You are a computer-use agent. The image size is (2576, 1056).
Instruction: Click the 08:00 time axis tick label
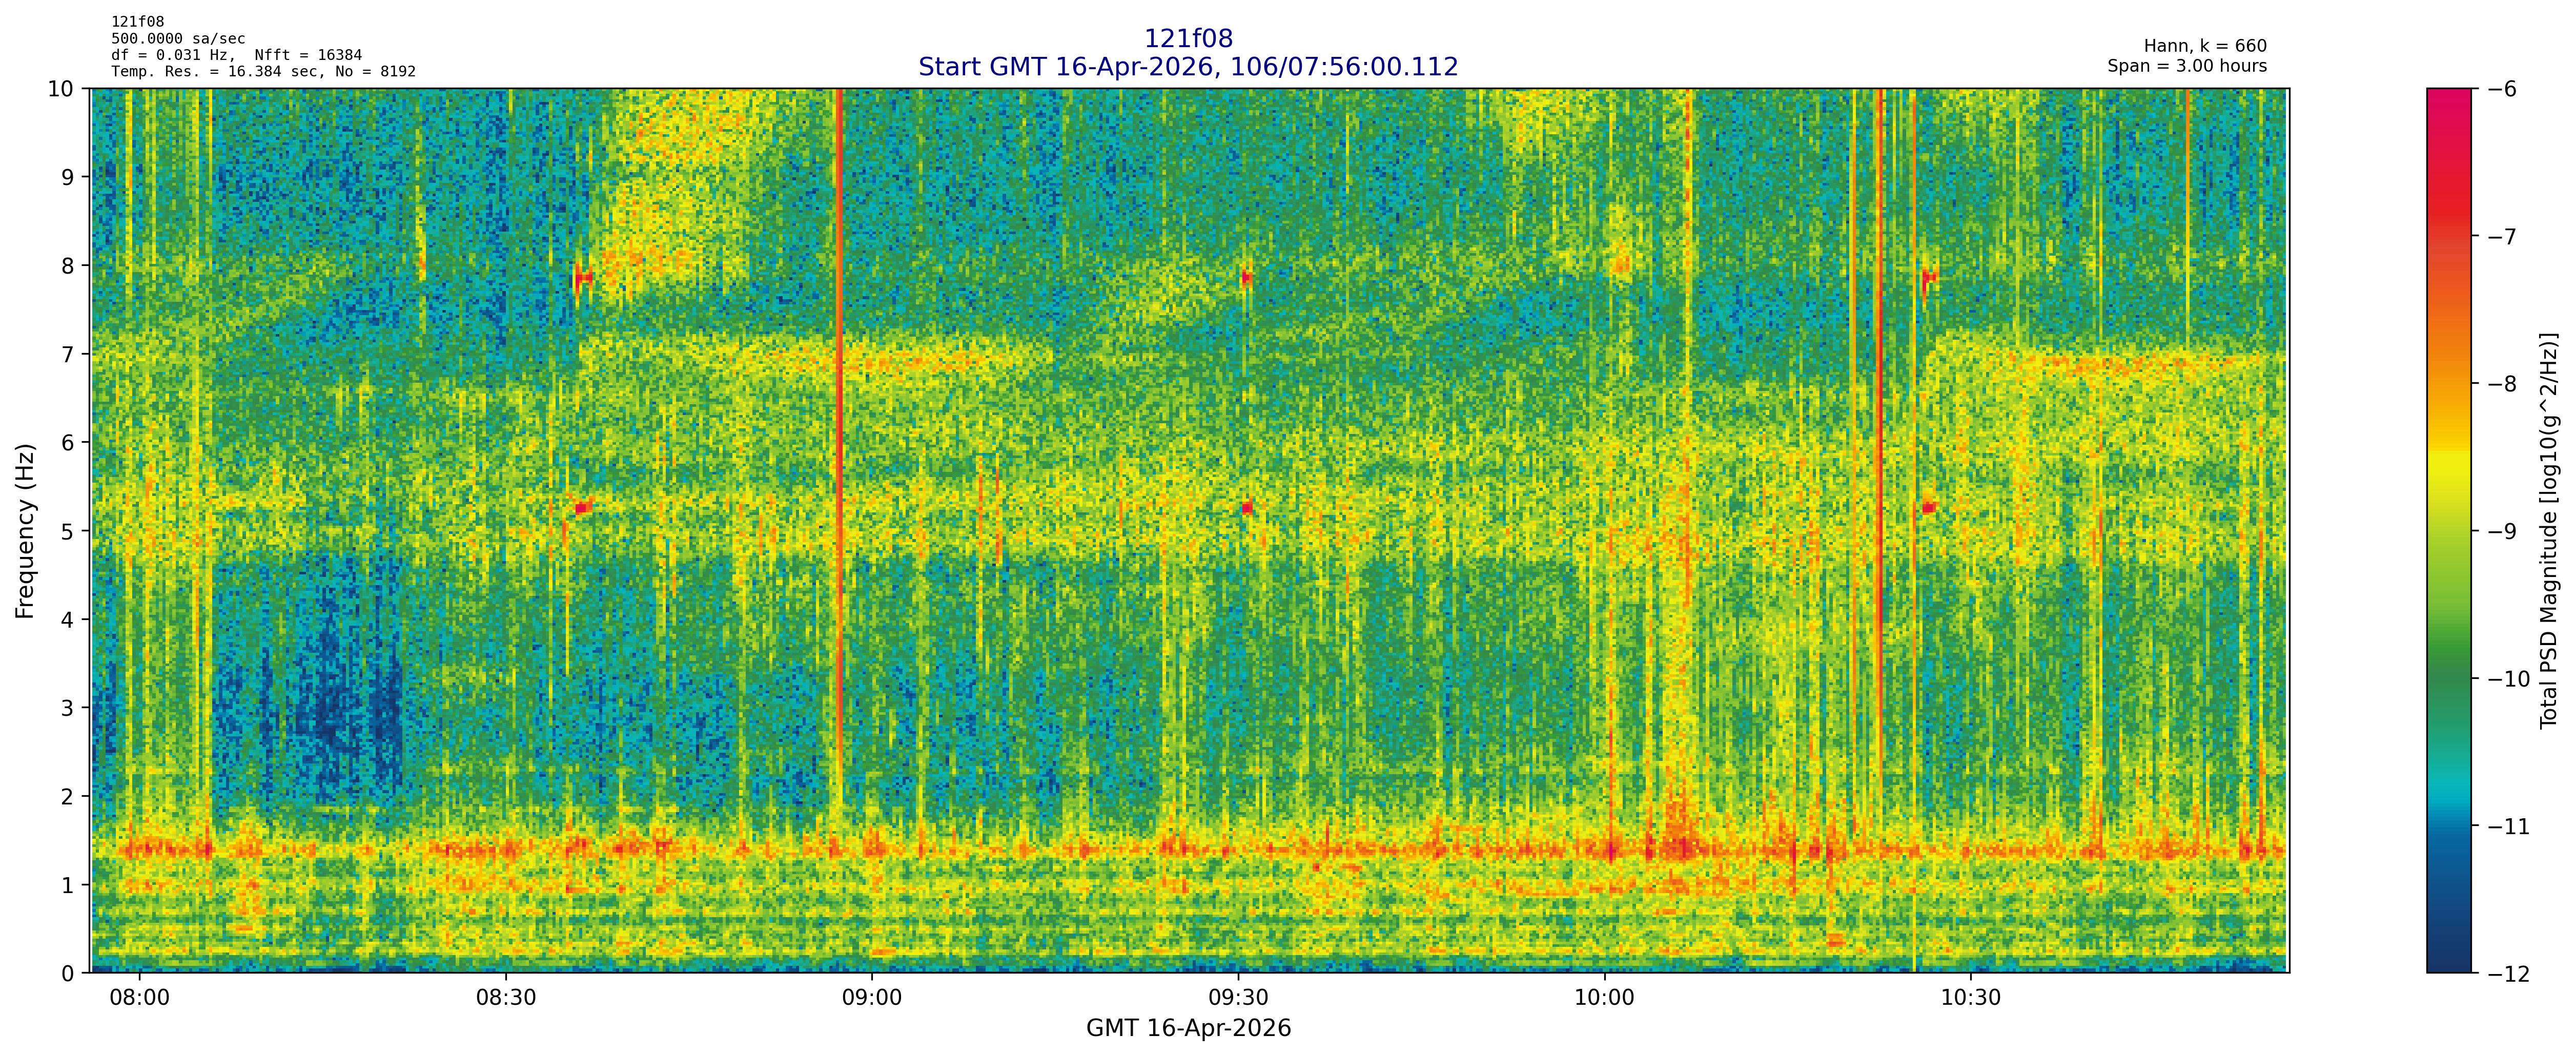139,998
